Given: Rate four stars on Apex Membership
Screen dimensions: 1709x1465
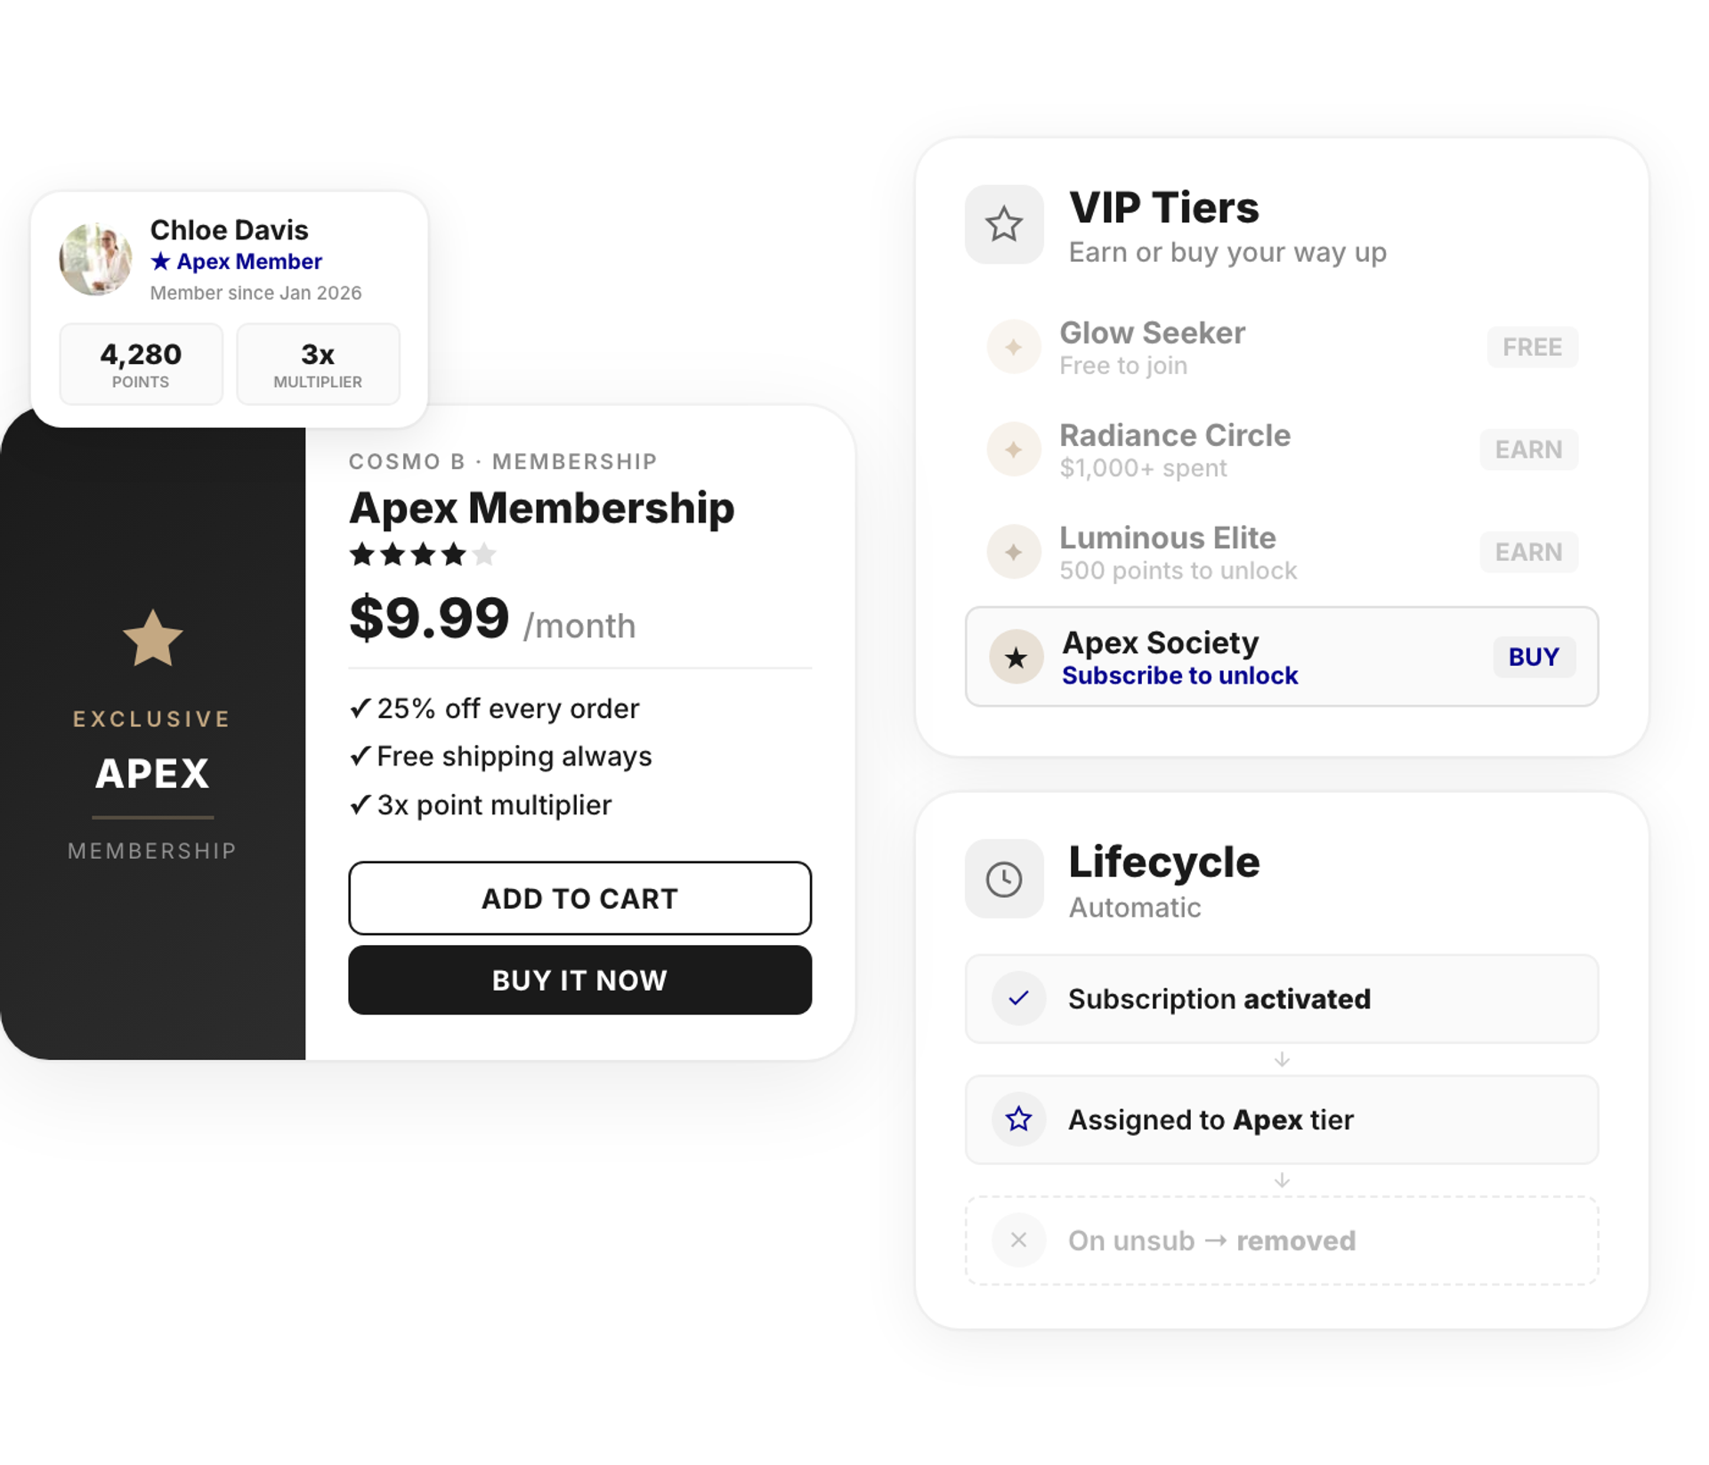Looking at the screenshot, I should 453,554.
